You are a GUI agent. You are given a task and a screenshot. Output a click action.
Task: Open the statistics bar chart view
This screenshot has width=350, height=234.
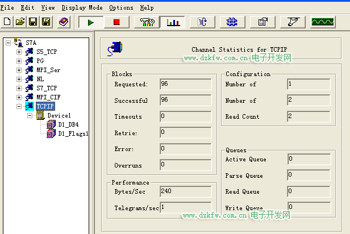click(x=173, y=22)
